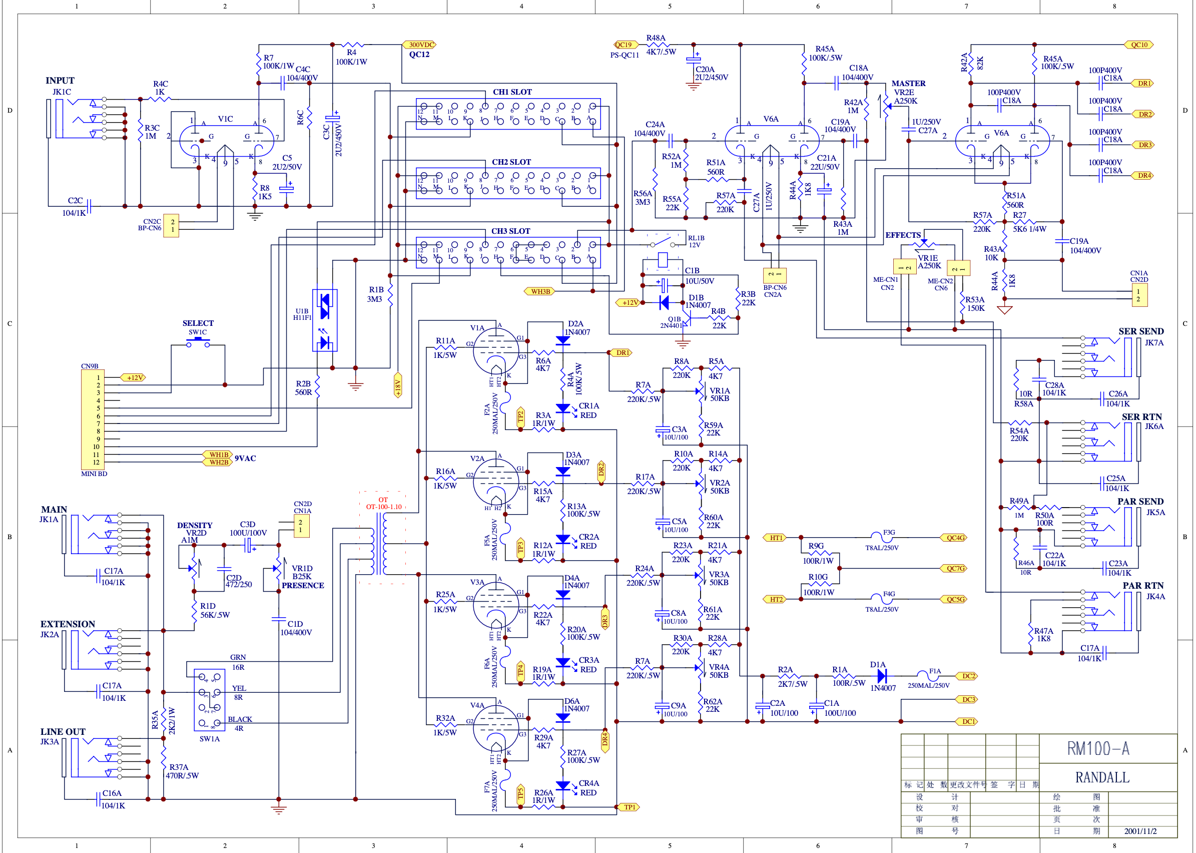Select the V1A power tube symbol
The height and width of the screenshot is (853, 1196).
coord(495,351)
